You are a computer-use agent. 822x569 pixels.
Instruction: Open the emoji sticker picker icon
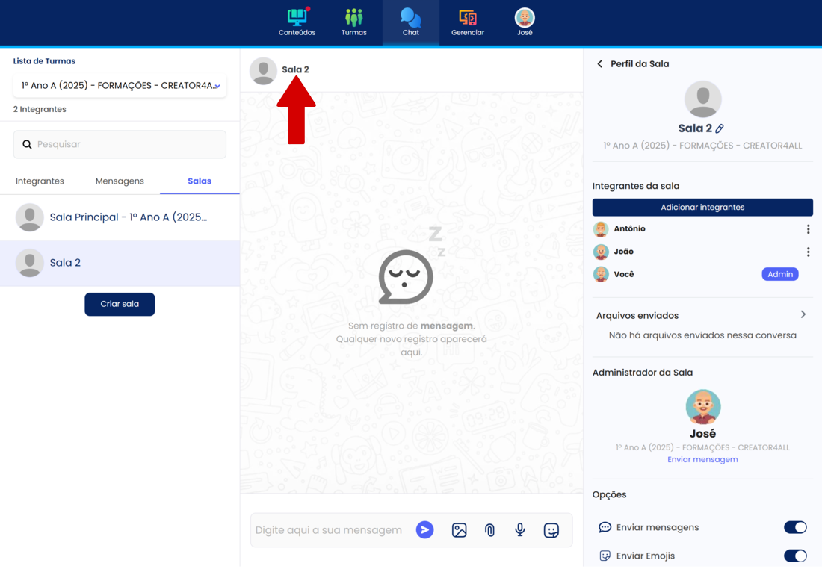(x=551, y=530)
